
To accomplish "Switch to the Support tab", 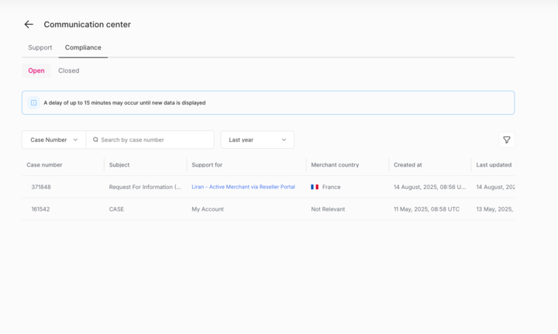I will [x=40, y=47].
